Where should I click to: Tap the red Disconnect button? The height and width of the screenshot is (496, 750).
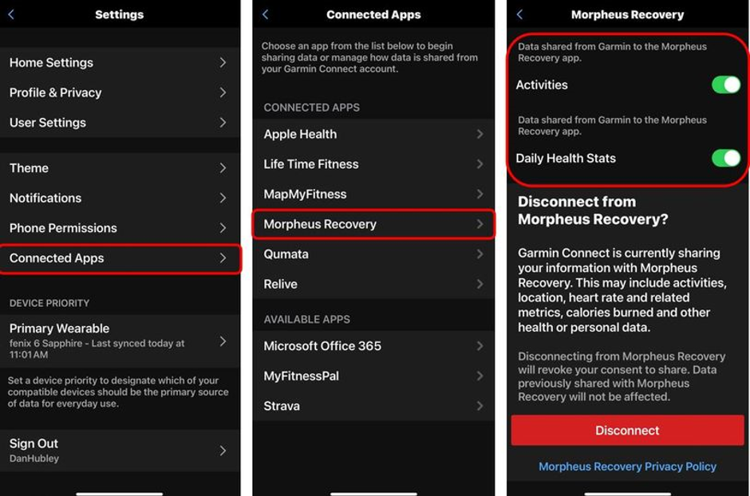click(627, 431)
